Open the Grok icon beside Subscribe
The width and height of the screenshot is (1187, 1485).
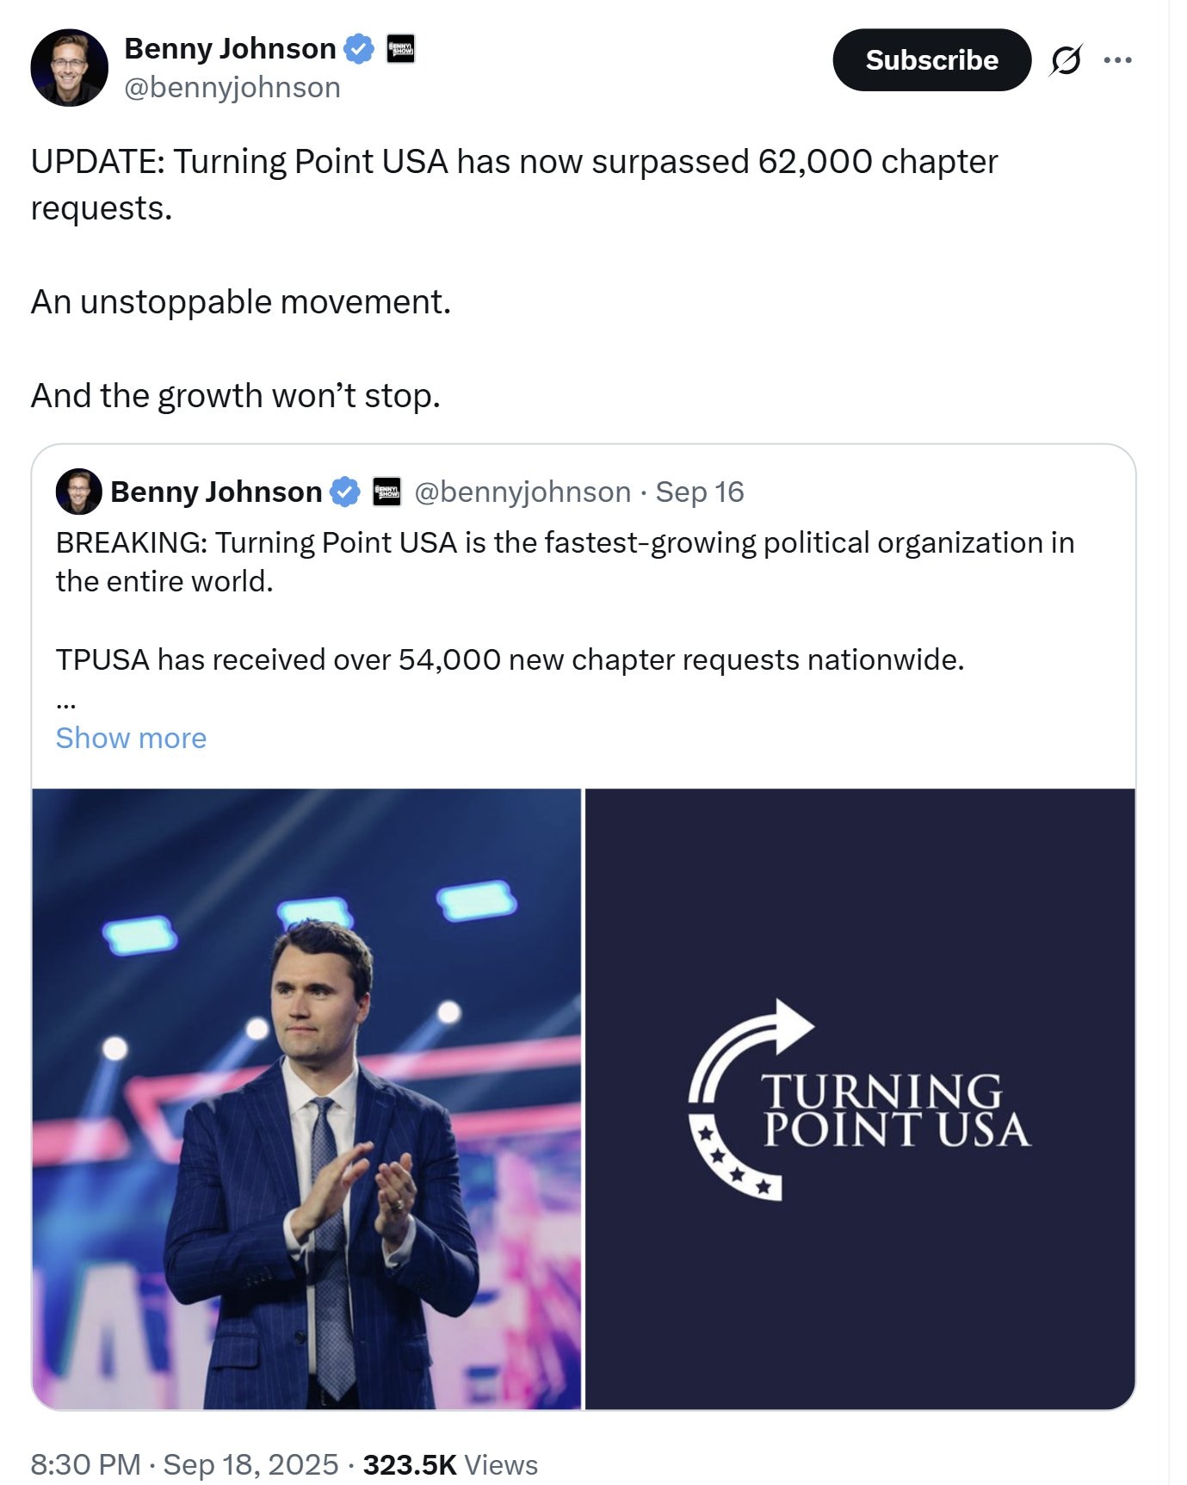tap(1066, 60)
